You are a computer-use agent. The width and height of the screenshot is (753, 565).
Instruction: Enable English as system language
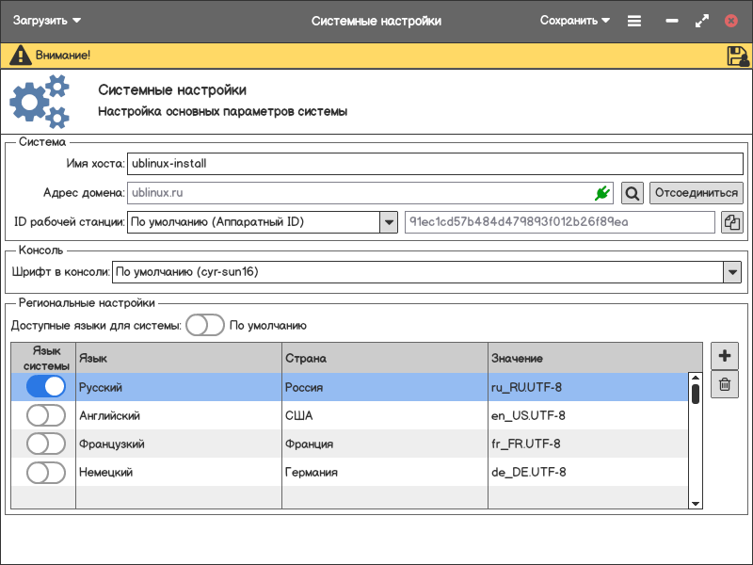[46, 415]
